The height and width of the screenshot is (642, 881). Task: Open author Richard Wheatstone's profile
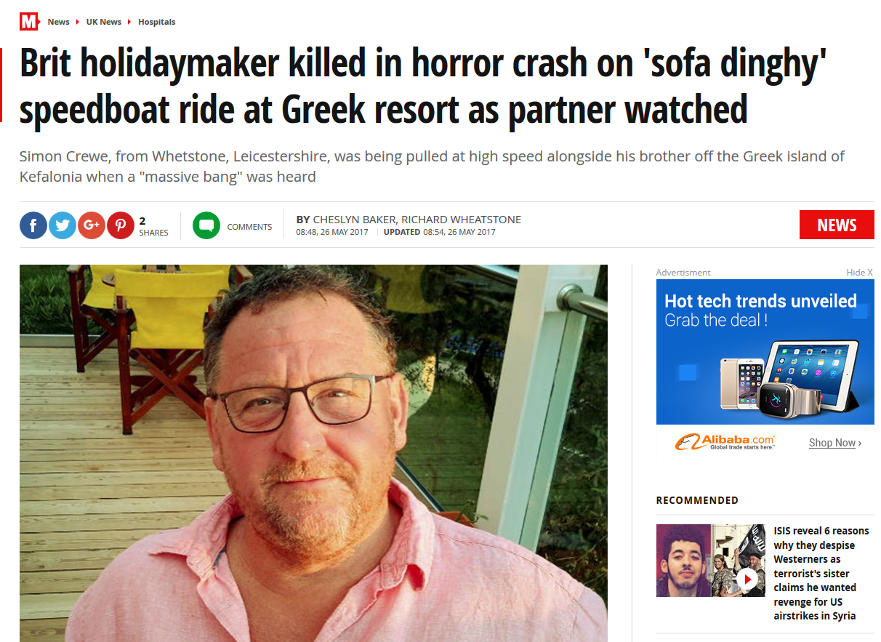461,220
